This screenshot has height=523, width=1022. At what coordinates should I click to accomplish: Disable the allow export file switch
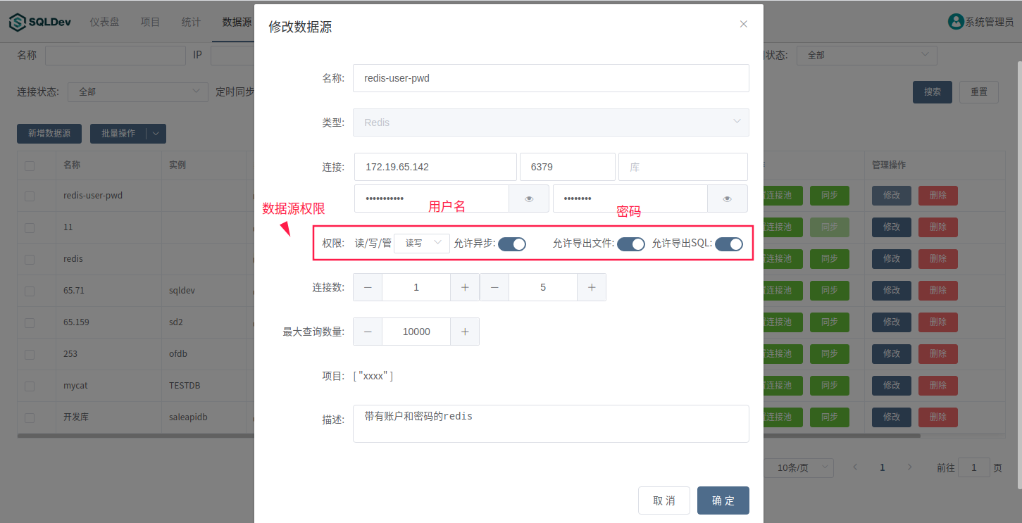[631, 244]
